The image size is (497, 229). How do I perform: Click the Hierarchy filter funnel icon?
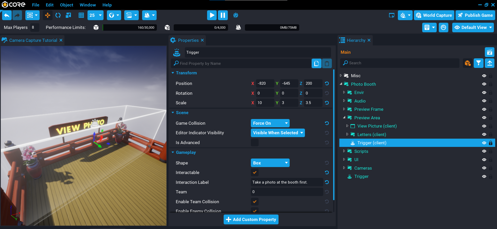pyautogui.click(x=478, y=63)
